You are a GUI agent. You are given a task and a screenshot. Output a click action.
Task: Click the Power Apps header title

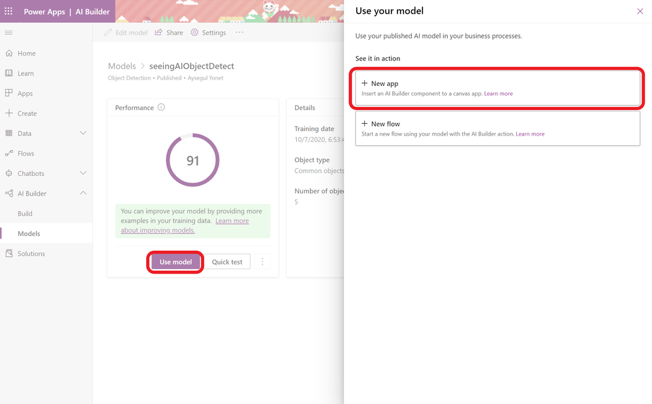[44, 12]
